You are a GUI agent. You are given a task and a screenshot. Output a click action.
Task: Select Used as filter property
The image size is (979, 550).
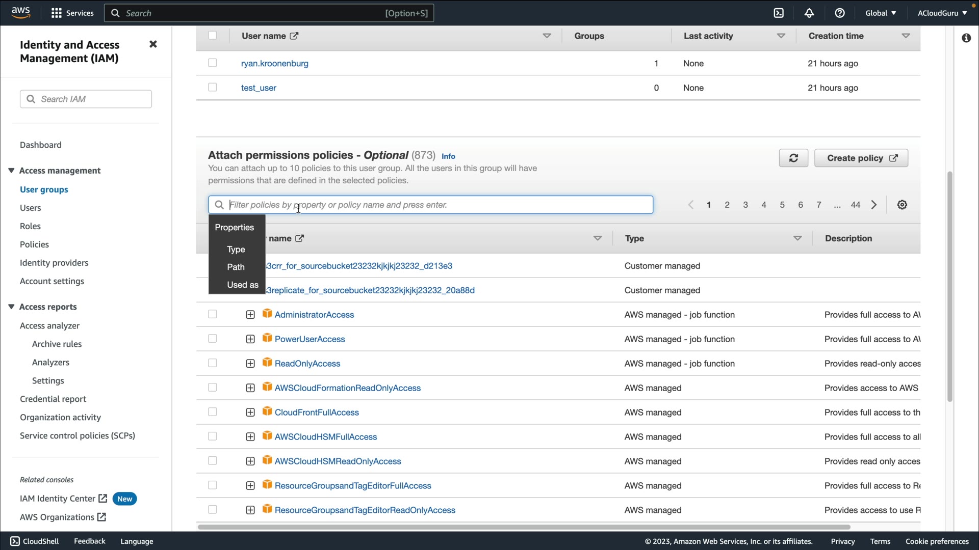(243, 285)
